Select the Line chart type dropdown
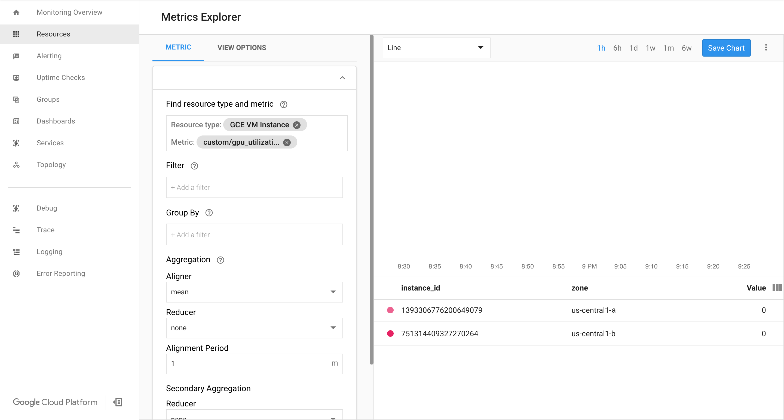 click(x=436, y=48)
